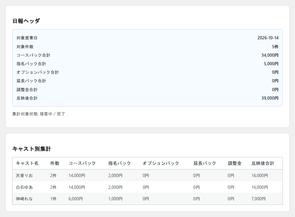Click the 0円 value beside オプションバック合計
This screenshot has height=217, width=295.
(275, 72)
